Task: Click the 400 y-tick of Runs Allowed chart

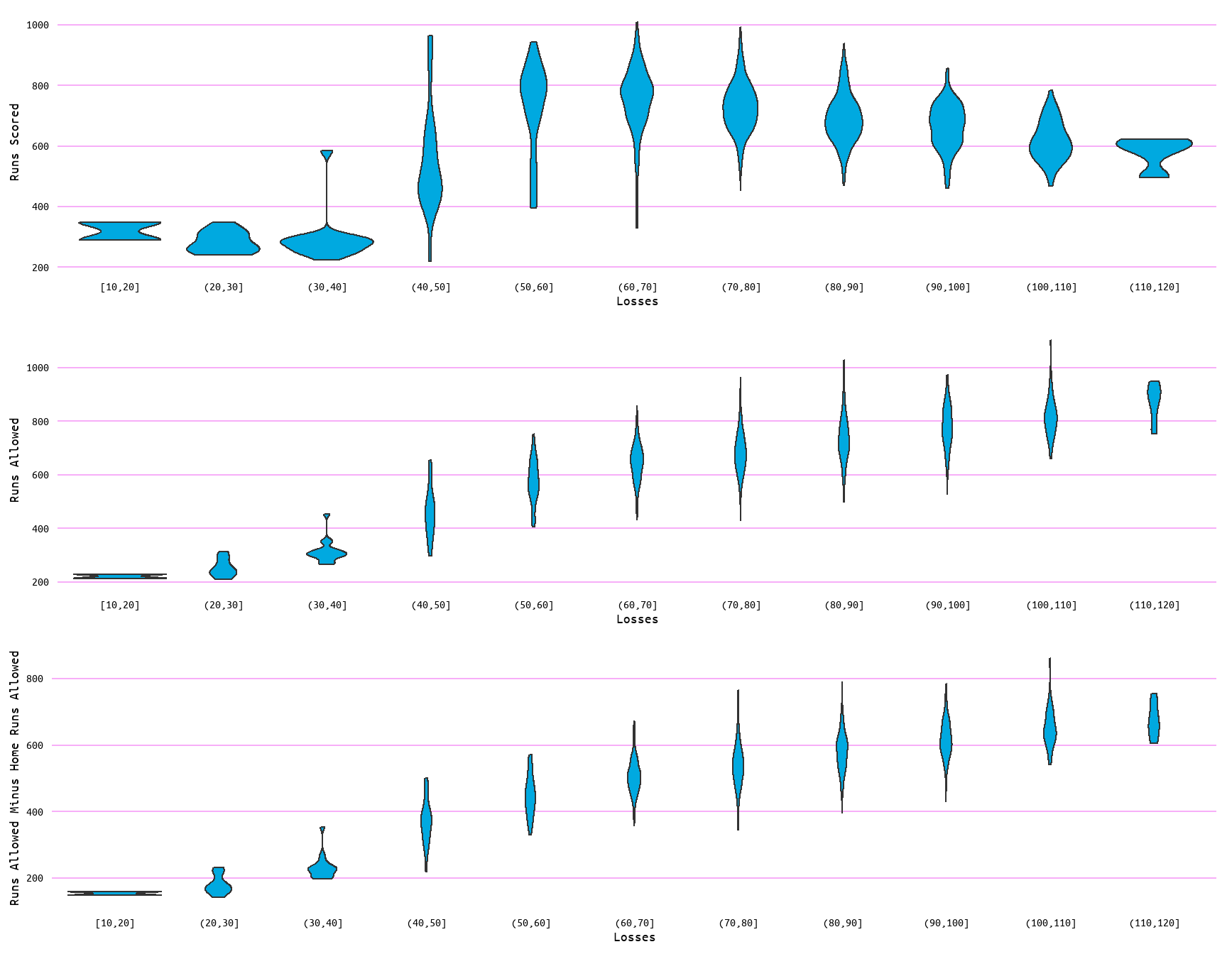Action: point(40,529)
